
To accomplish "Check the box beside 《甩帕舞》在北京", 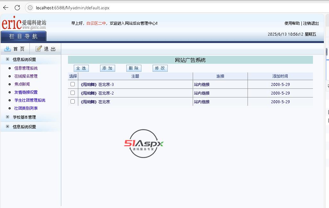I will point(72,102).
